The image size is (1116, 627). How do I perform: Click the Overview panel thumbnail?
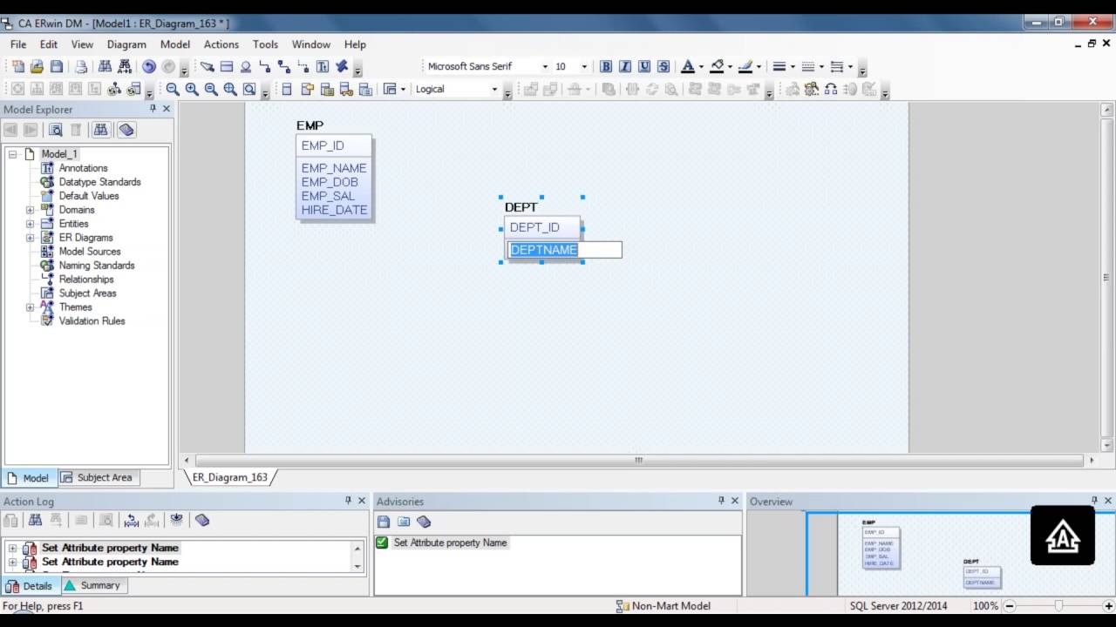930,553
